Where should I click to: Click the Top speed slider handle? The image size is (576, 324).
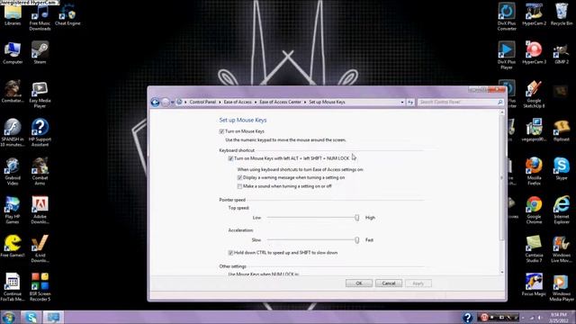[x=356, y=218]
